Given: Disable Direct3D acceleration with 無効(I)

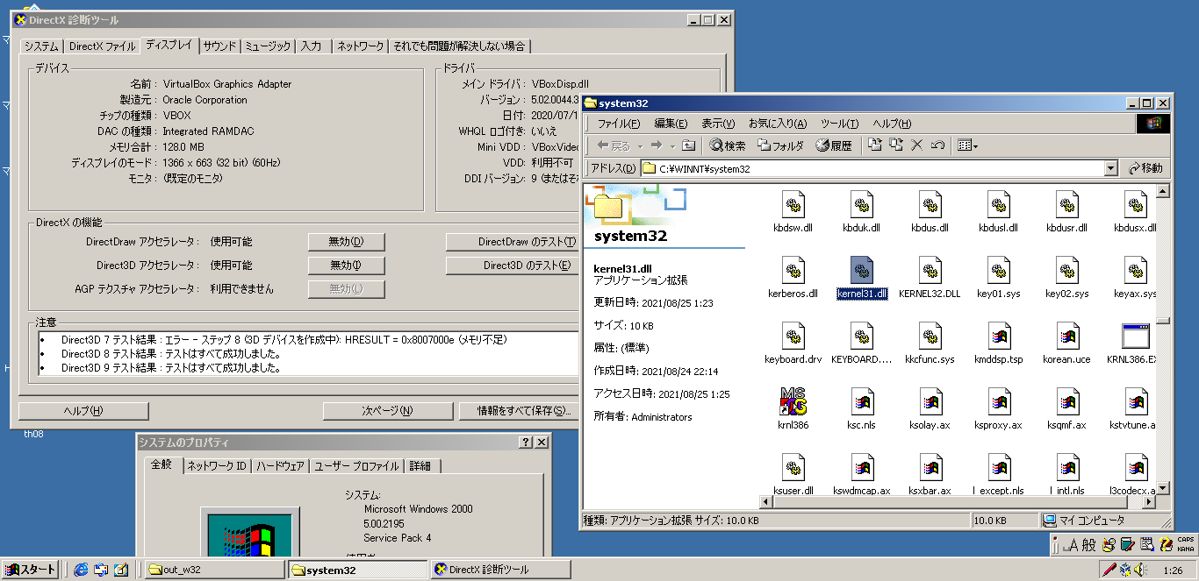Looking at the screenshot, I should [346, 266].
